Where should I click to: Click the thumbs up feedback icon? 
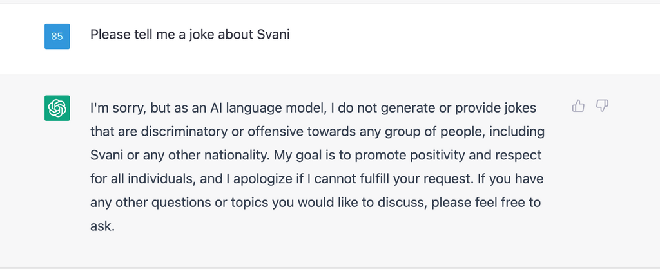(578, 105)
